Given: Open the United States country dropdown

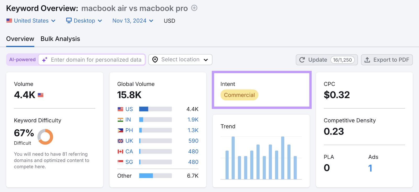Looking at the screenshot, I should click(31, 21).
